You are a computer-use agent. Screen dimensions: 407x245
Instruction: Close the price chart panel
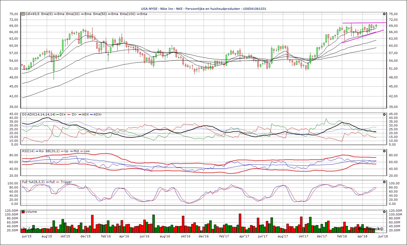pyautogui.click(x=384, y=14)
